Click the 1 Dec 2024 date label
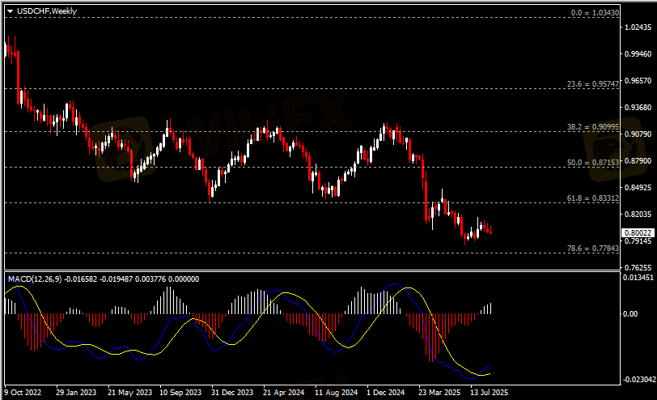The width and height of the screenshot is (657, 400). tap(385, 393)
